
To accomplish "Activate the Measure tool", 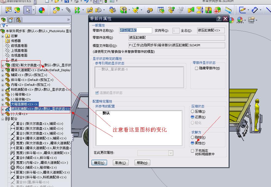I will (x=227, y=10).
